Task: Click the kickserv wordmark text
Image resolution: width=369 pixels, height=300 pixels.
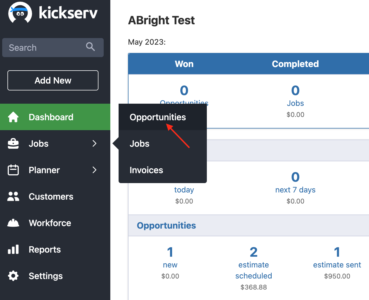Action: 68,12
